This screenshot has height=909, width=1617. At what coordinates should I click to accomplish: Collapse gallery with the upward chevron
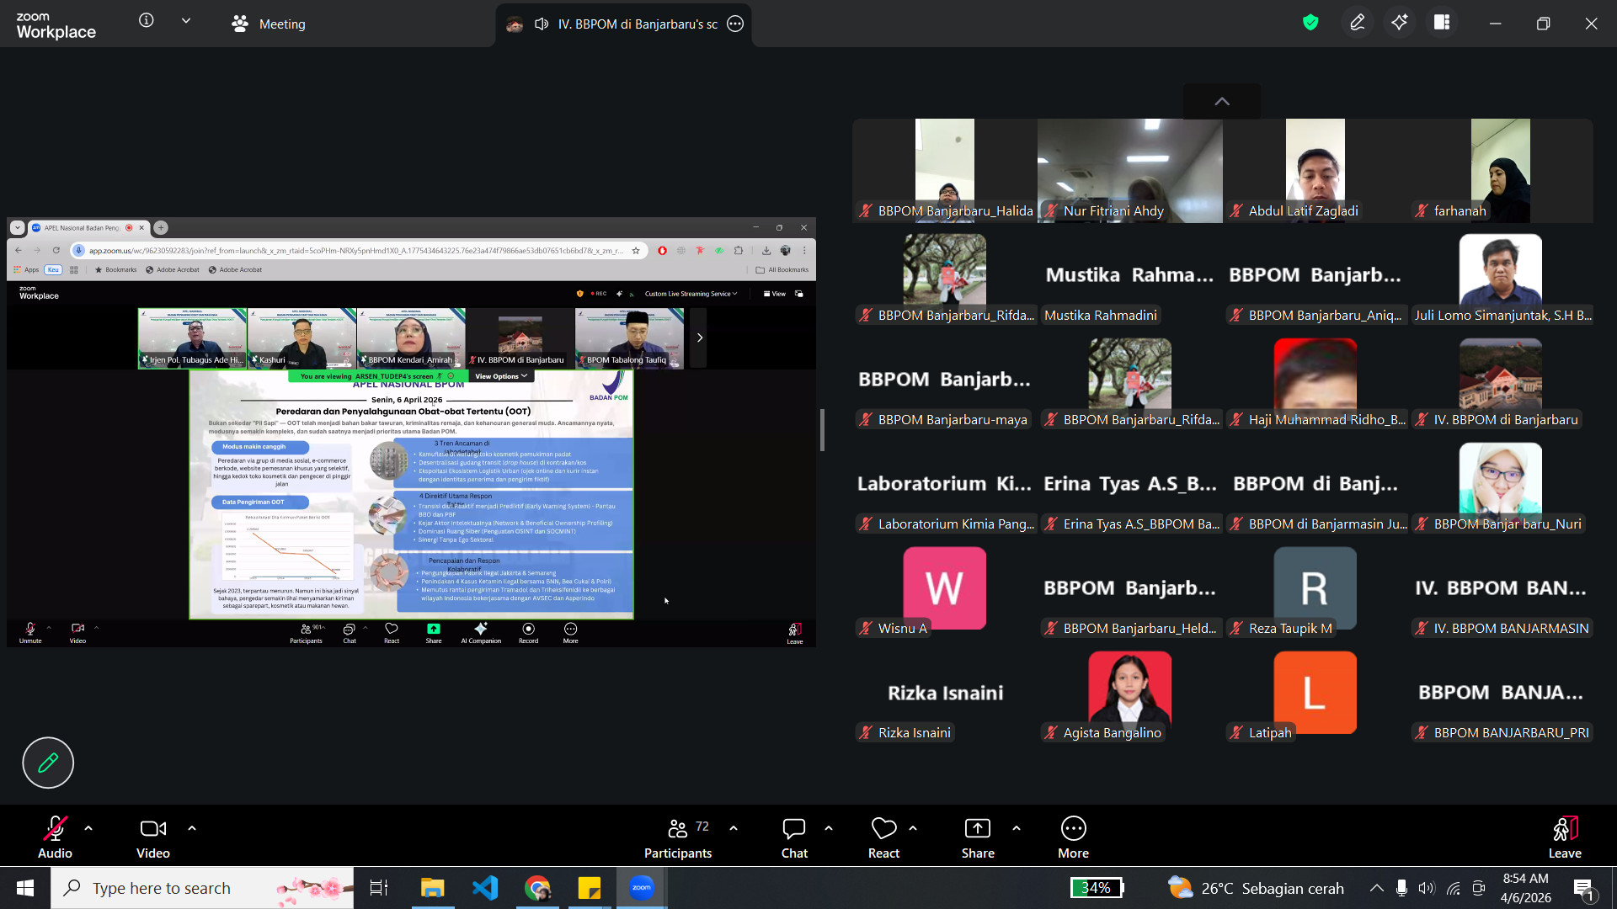(1222, 102)
